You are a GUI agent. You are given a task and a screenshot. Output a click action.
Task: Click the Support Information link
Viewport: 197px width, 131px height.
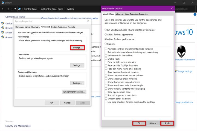[x=185, y=59]
